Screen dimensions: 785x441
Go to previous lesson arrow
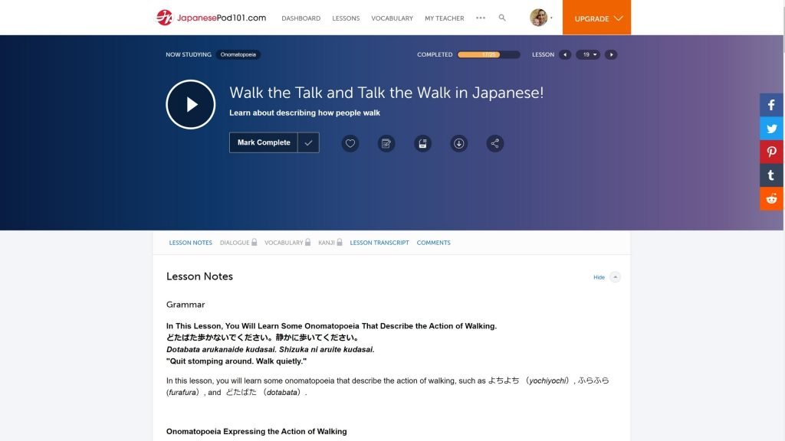[x=565, y=54]
